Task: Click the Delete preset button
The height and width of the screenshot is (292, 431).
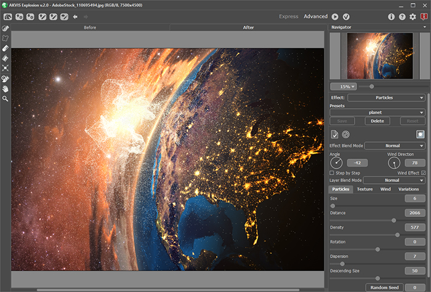Action: point(377,121)
